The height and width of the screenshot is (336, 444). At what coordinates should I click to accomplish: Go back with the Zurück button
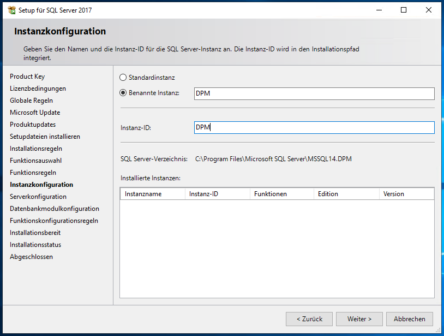309,319
